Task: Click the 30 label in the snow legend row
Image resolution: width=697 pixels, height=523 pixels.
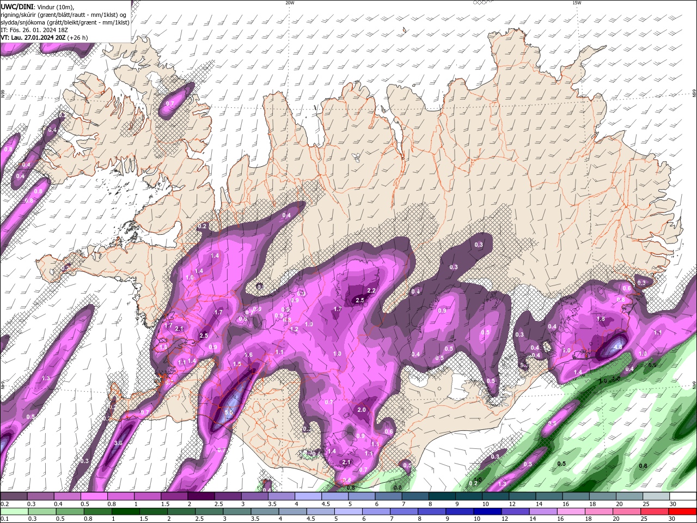Action: [x=673, y=504]
